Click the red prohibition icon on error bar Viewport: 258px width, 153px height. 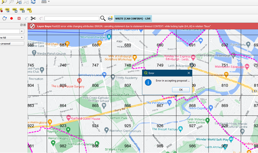click(32, 26)
